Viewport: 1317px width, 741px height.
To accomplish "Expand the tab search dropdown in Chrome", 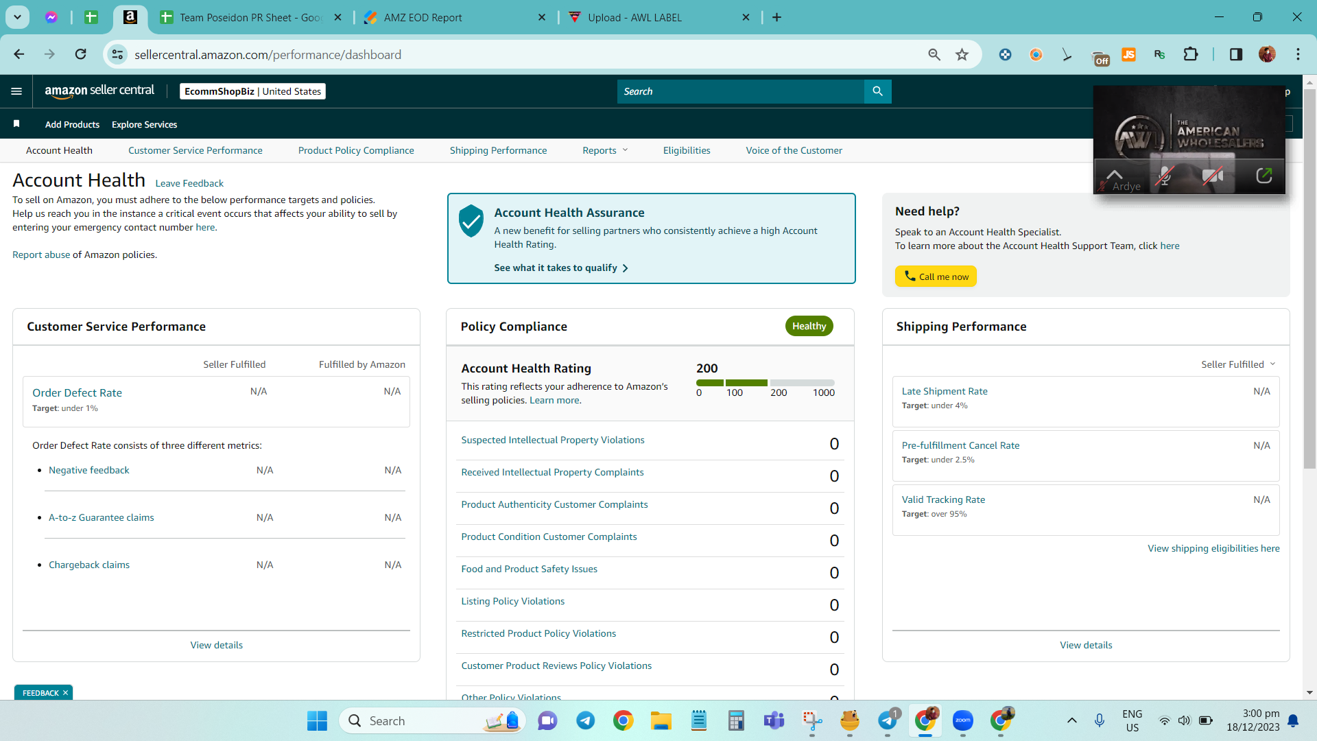I will 17,17.
